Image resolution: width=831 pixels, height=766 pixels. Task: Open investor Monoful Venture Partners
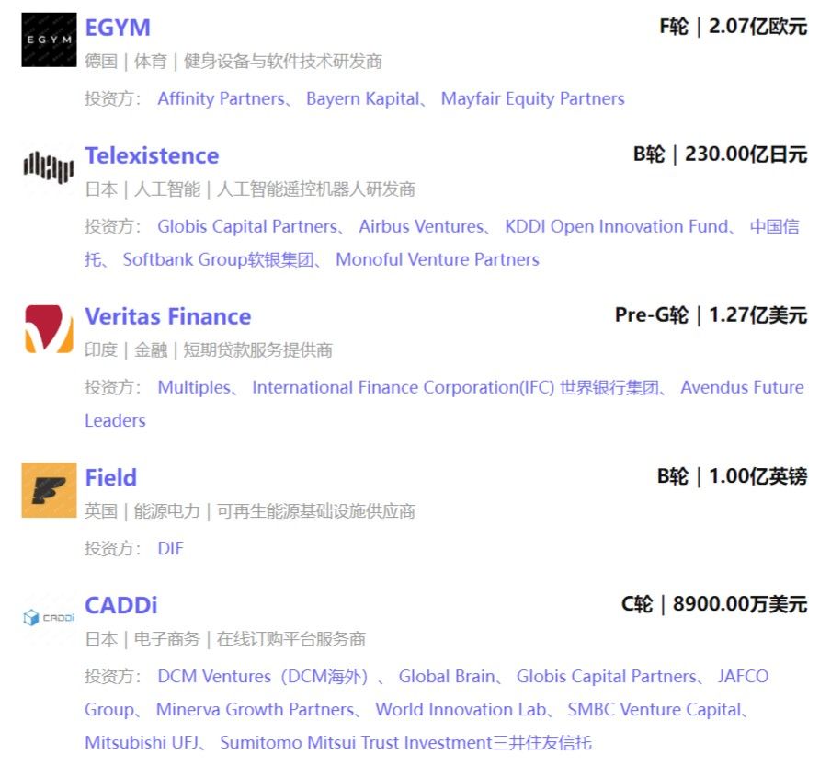(x=438, y=259)
